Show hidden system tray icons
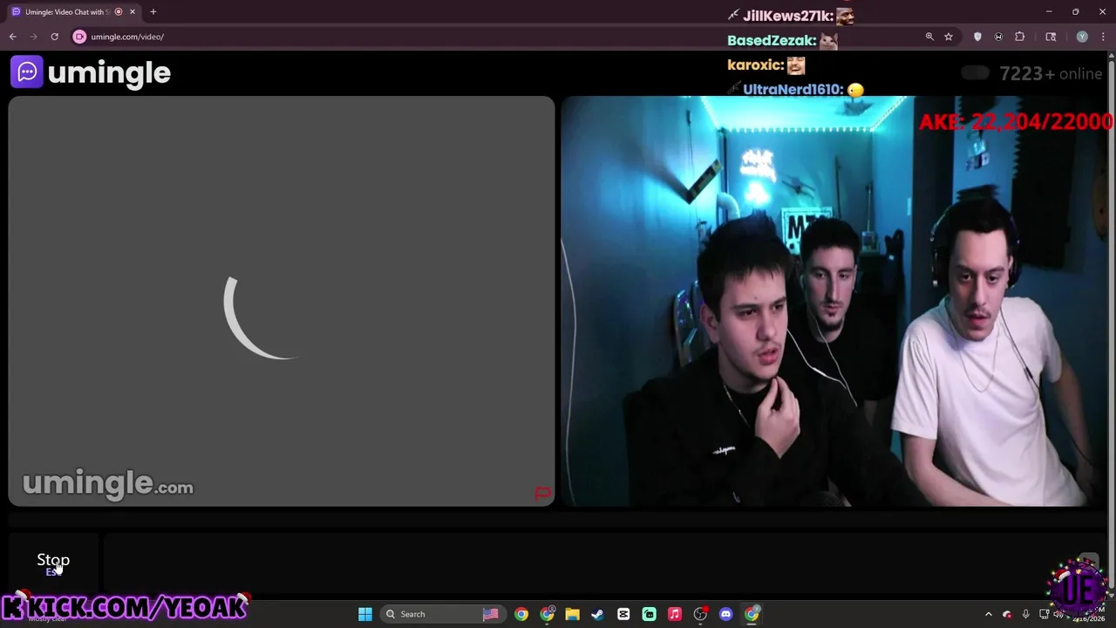Viewport: 1116px width, 628px height. [x=989, y=614]
